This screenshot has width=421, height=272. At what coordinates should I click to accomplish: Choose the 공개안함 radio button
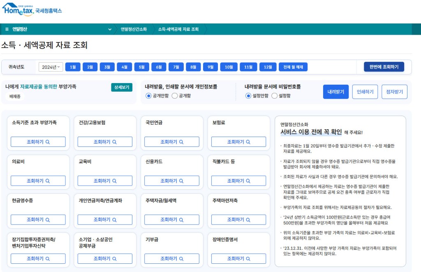[x=149, y=96]
